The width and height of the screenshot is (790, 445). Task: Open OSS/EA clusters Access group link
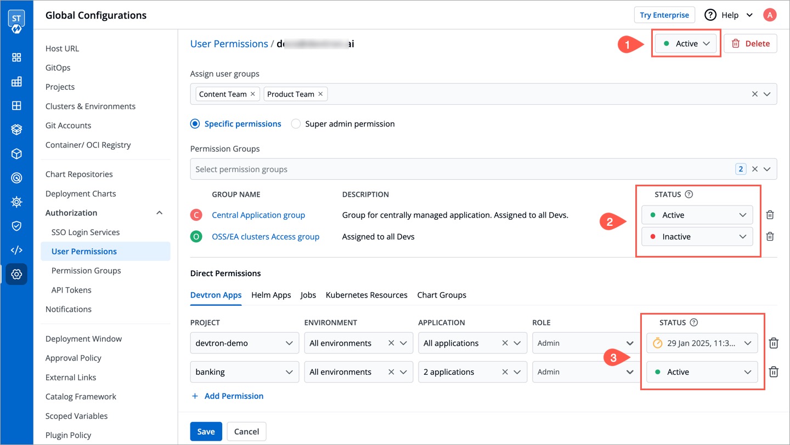(x=266, y=237)
